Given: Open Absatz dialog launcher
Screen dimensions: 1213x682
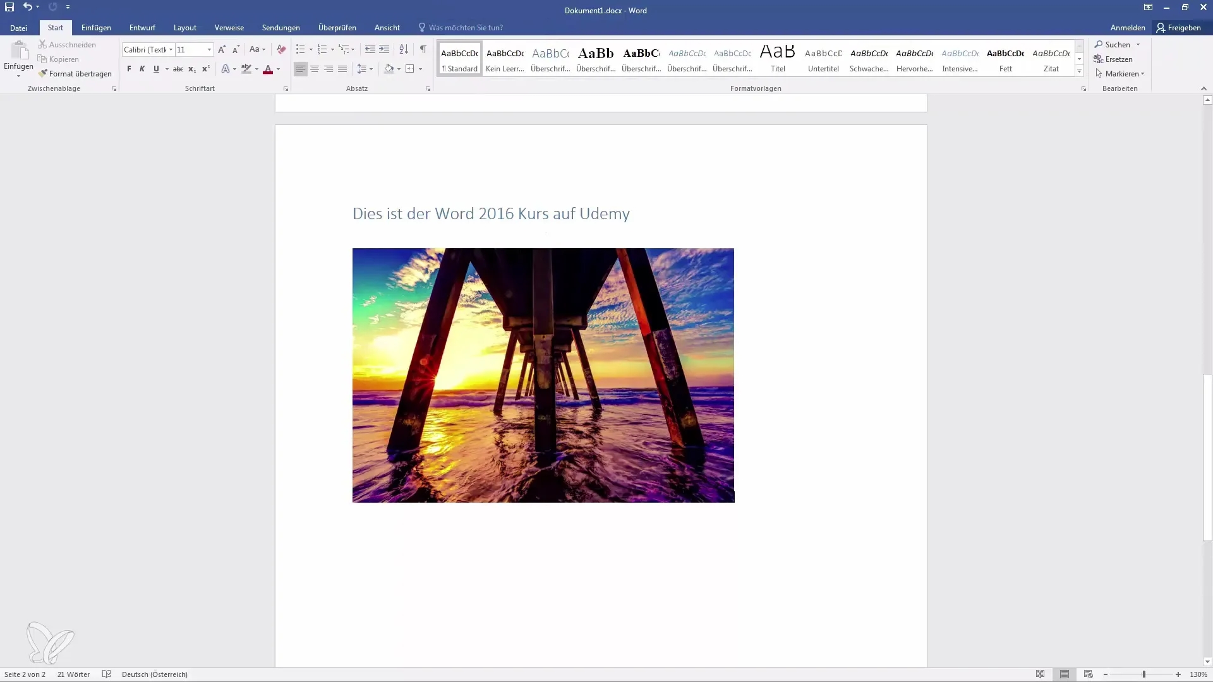Looking at the screenshot, I should pos(428,89).
